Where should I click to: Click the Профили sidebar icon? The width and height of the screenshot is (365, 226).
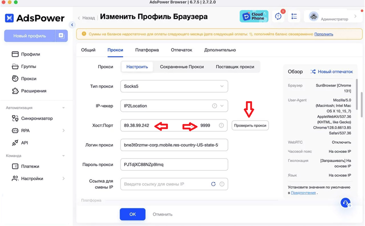coord(15,54)
